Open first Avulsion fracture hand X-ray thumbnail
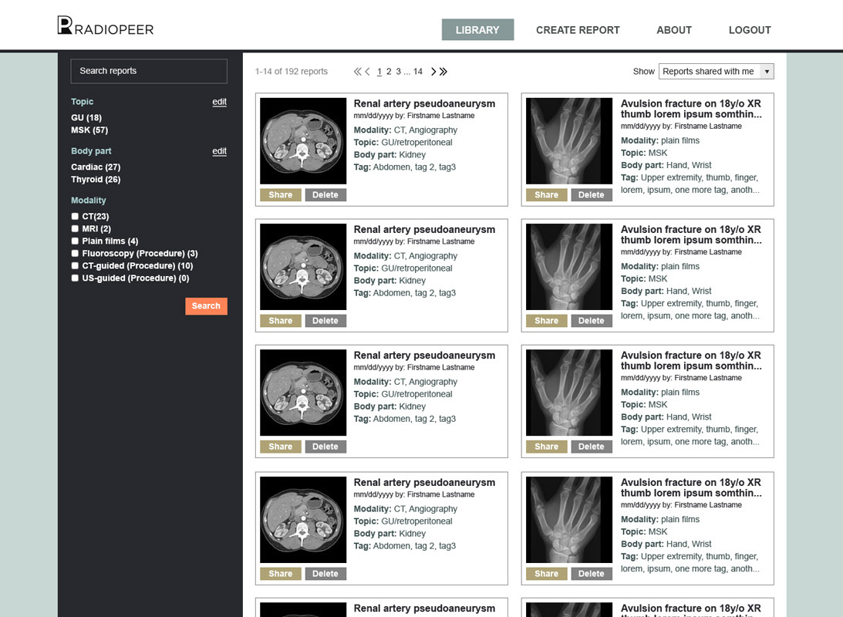 (568, 141)
